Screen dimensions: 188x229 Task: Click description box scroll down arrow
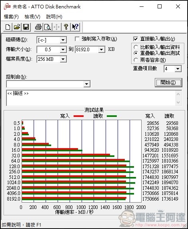[x=178, y=102]
